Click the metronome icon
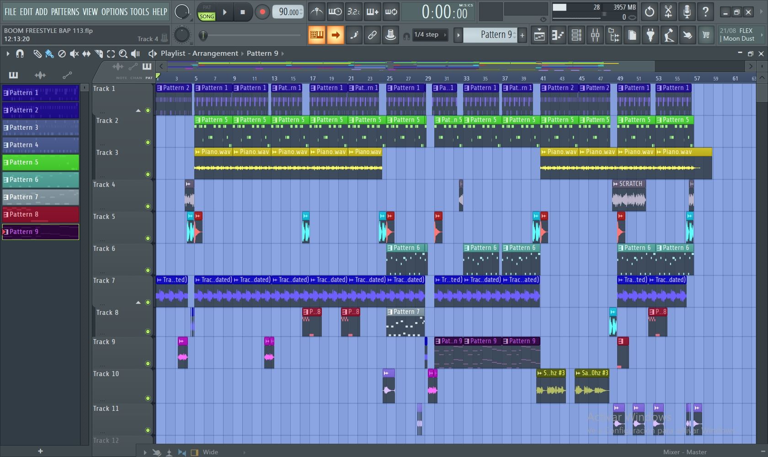 point(316,12)
